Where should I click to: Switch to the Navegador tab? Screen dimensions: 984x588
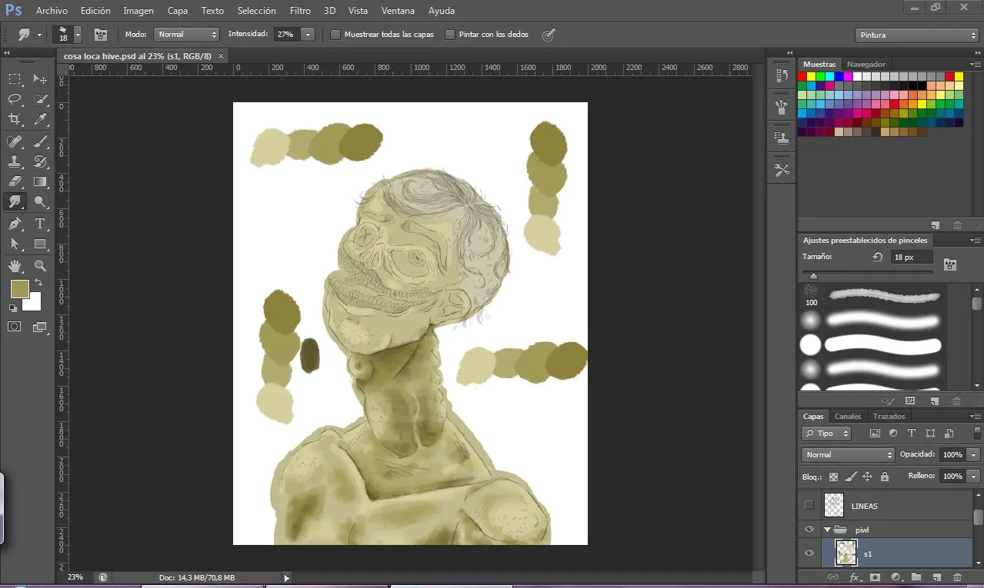[x=866, y=65]
